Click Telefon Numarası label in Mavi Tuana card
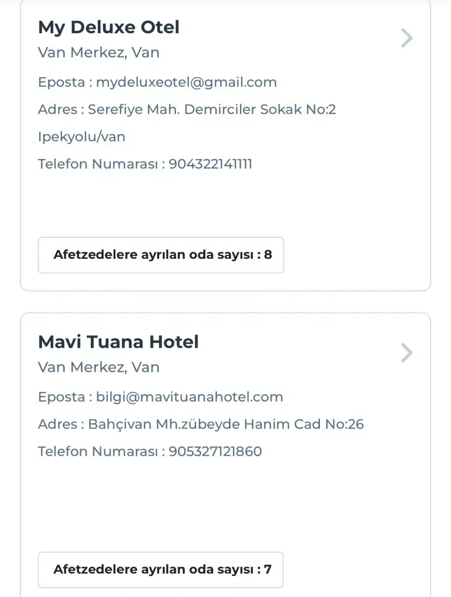Image resolution: width=451 pixels, height=597 pixels. pyautogui.click(x=98, y=451)
